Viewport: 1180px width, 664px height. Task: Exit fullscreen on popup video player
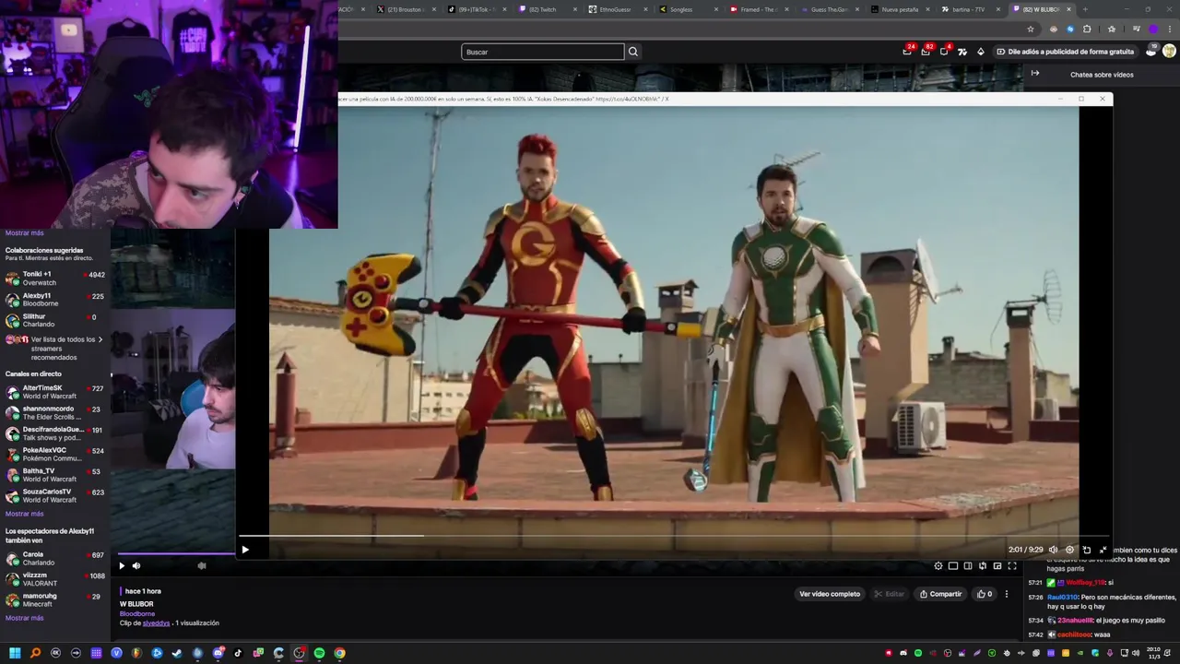[1103, 550]
